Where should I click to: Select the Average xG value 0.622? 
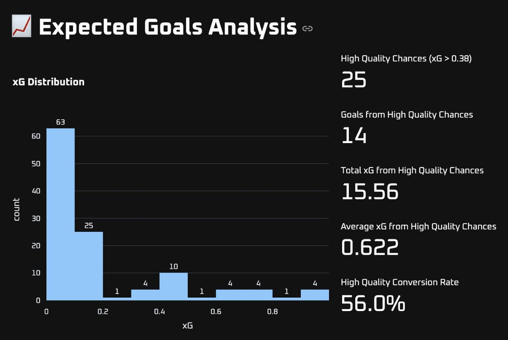coord(369,248)
